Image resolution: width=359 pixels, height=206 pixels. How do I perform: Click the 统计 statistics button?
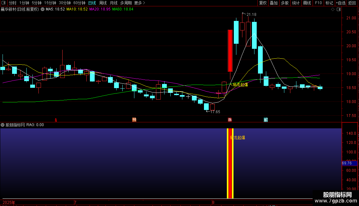coord(296,3)
